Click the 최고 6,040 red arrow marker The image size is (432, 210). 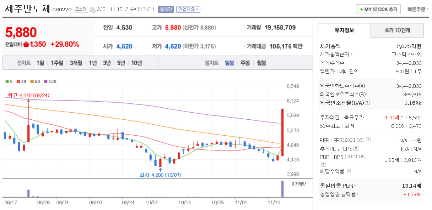28,101
